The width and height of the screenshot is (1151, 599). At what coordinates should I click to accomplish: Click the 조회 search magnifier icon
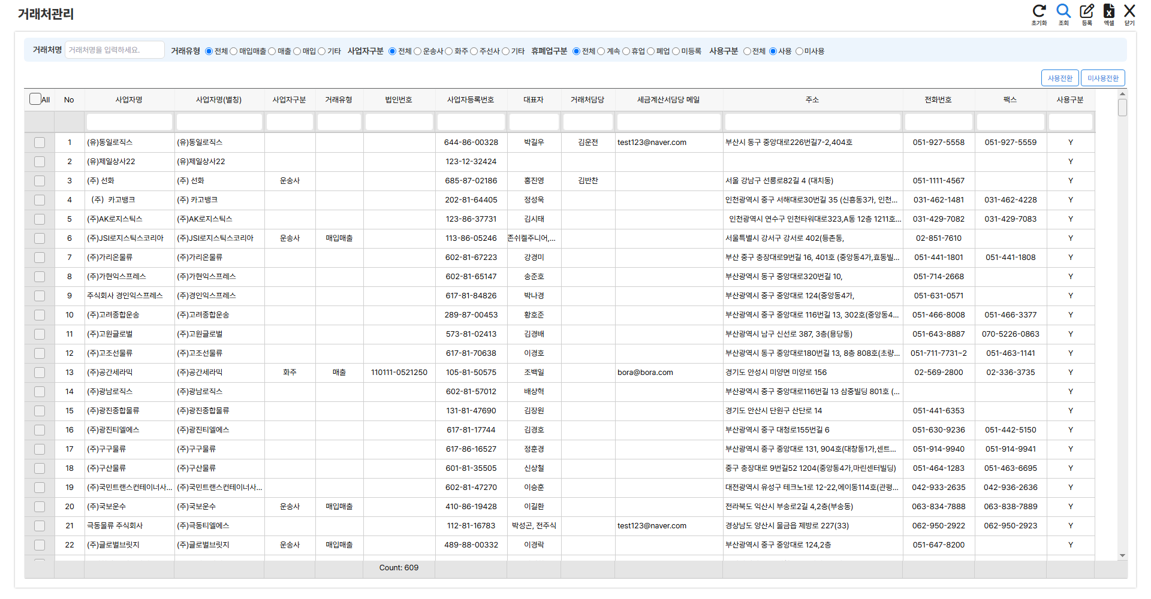pyautogui.click(x=1063, y=11)
